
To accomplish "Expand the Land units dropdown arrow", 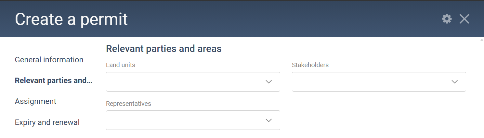I will point(268,82).
